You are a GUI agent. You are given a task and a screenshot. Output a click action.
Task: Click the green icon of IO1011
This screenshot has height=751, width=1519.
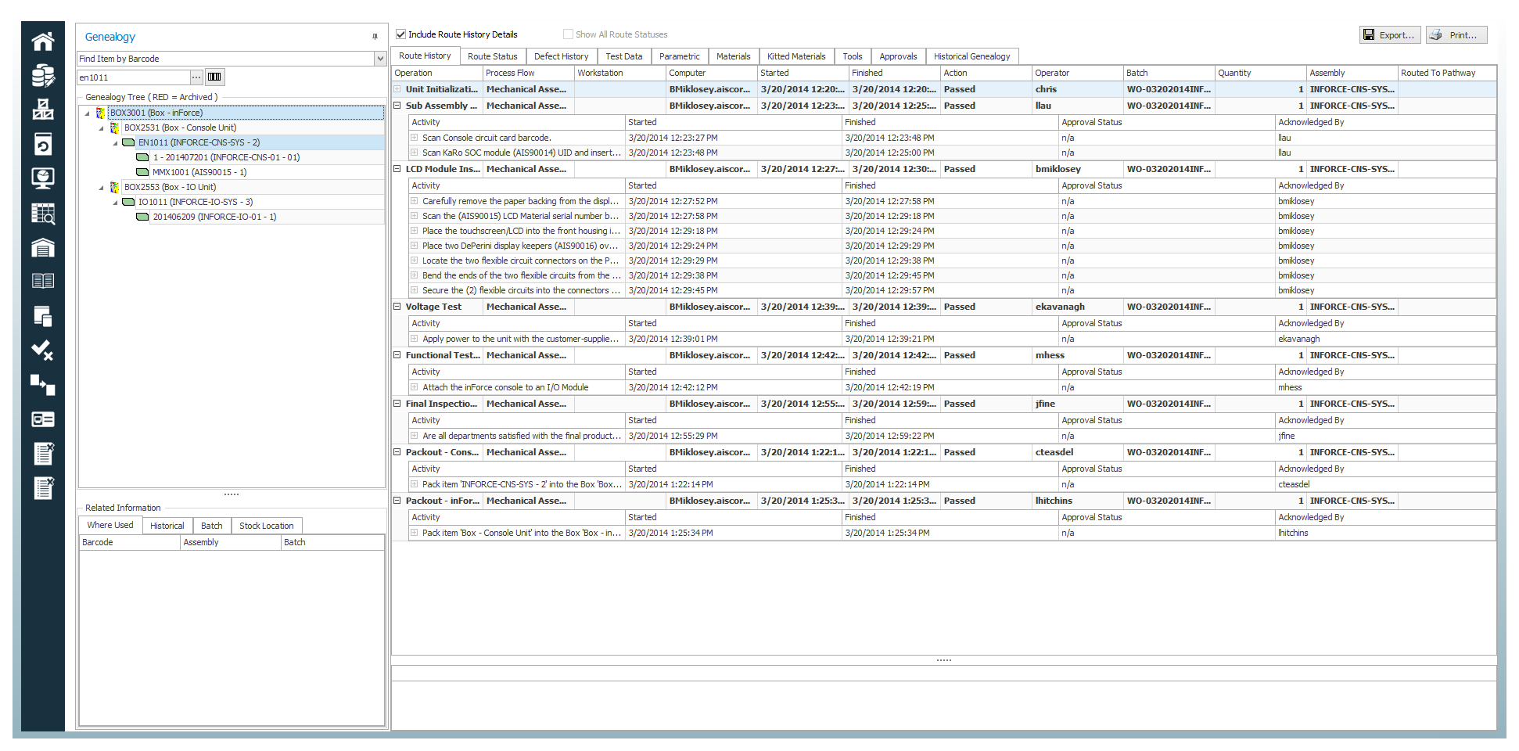point(129,202)
